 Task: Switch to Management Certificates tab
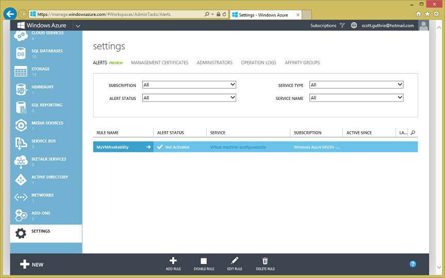[159, 63]
